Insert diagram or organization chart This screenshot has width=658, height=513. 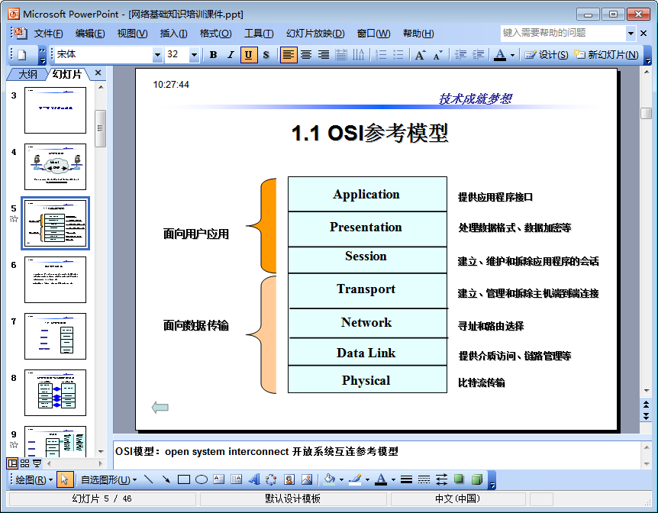click(x=272, y=479)
